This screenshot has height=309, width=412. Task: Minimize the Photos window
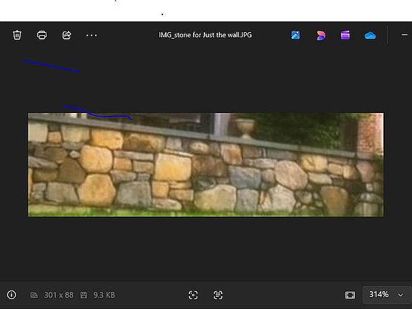coord(404,35)
